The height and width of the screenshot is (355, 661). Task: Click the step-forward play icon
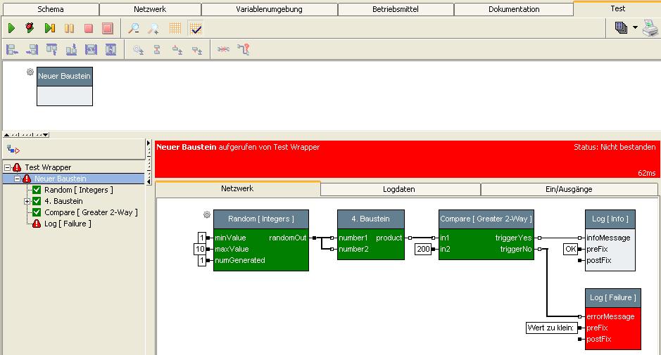pyautogui.click(x=49, y=28)
